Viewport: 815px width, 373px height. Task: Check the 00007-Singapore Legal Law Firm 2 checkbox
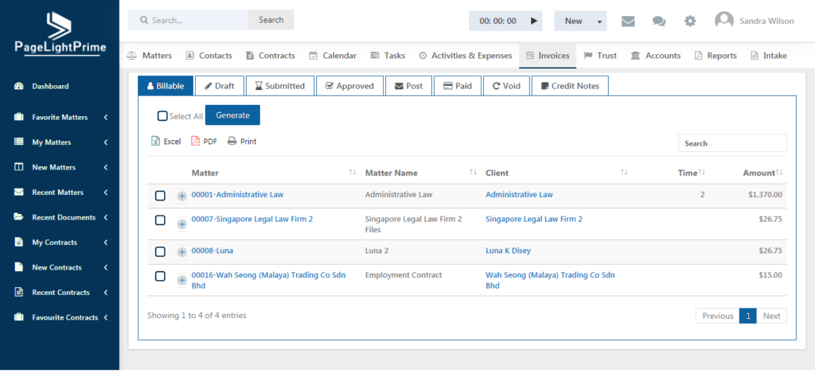tap(161, 220)
